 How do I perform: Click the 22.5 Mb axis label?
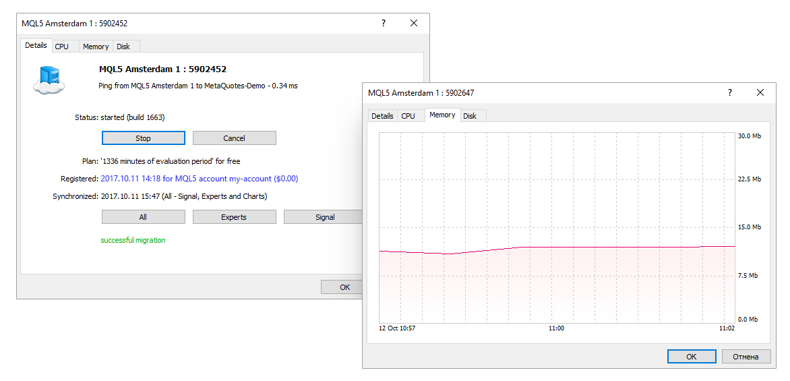pyautogui.click(x=751, y=179)
